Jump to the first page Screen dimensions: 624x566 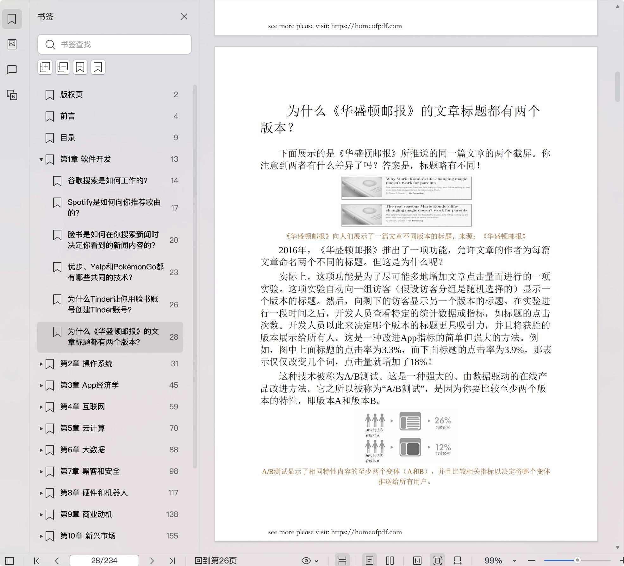click(x=37, y=561)
